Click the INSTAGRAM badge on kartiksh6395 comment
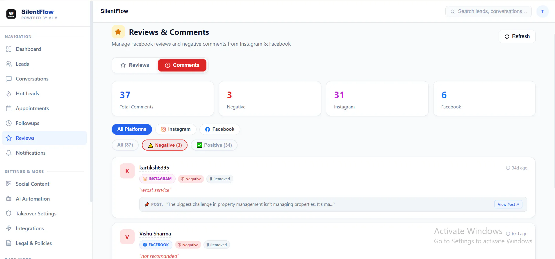Viewport: 555px width, 259px height. click(x=157, y=179)
